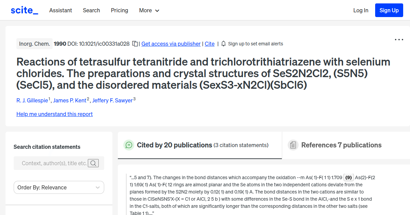Image resolution: width=410 pixels, height=215 pixels.
Task: Open Get access via publisher link
Action: pos(171,44)
